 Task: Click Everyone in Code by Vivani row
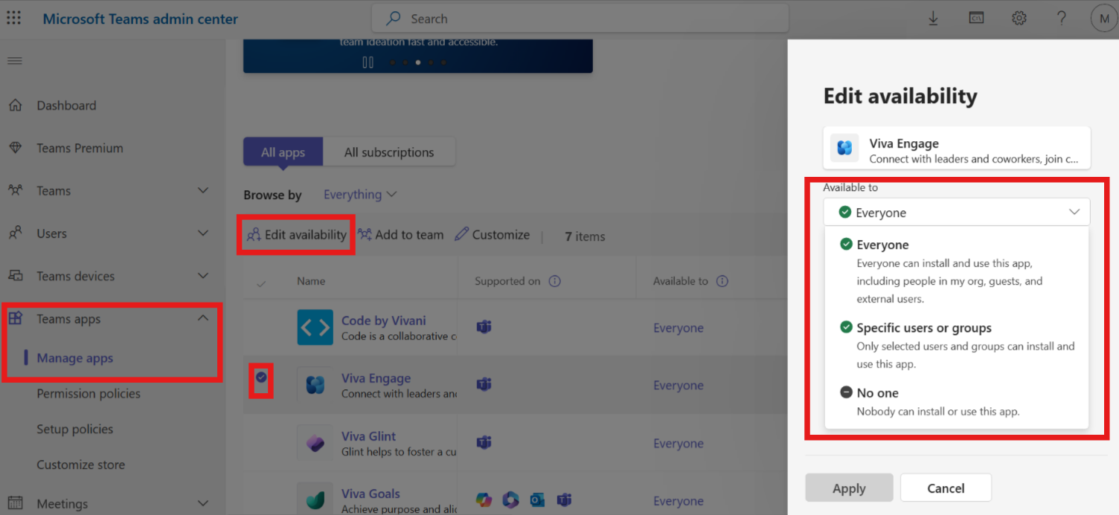[x=679, y=328]
